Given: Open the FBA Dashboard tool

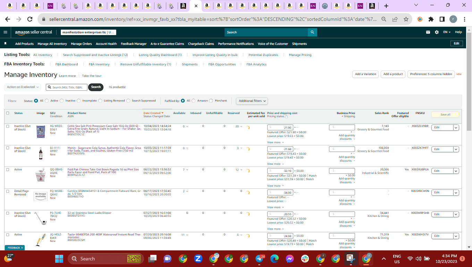Looking at the screenshot, I should tap(67, 64).
